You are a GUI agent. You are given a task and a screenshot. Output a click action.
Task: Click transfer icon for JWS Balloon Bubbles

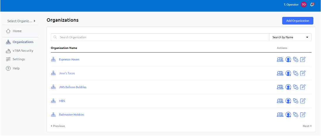click(295, 87)
